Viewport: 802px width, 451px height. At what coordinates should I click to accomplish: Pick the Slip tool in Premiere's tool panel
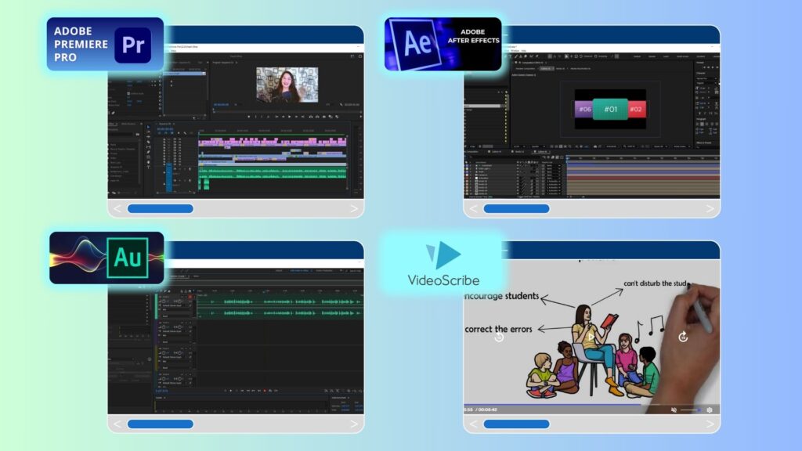(149, 147)
